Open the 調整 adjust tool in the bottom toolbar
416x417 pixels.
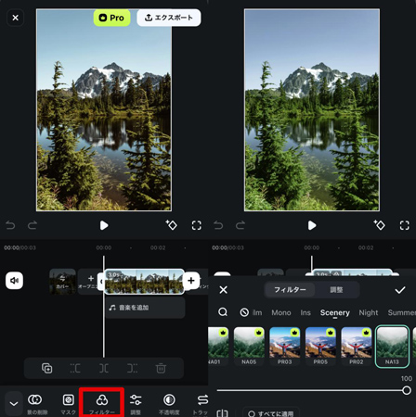tap(136, 404)
